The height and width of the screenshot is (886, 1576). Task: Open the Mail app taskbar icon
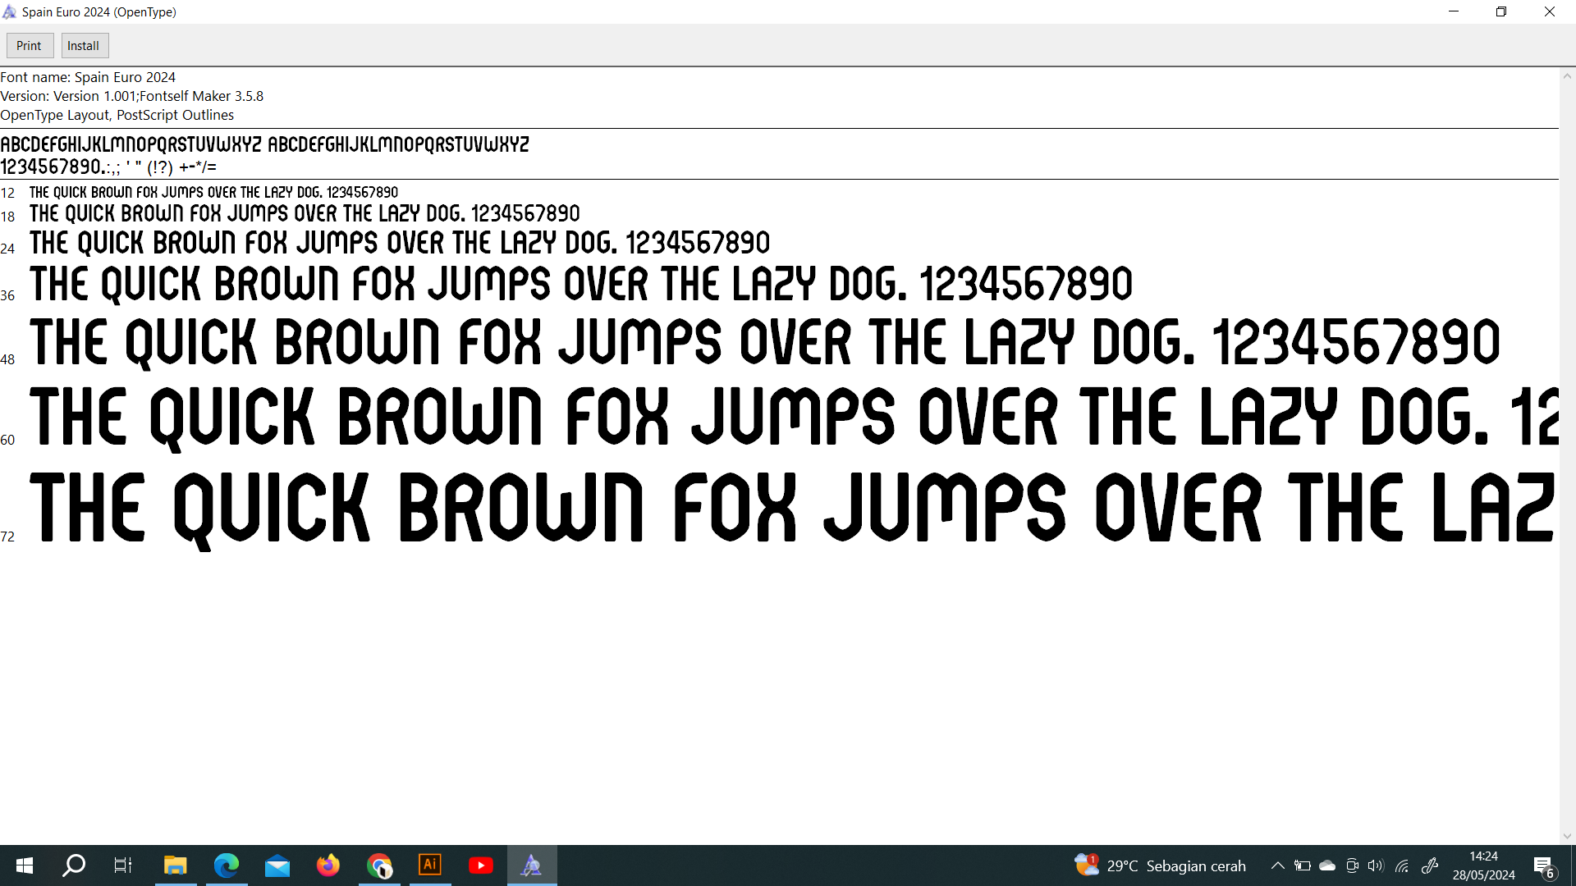coord(277,865)
